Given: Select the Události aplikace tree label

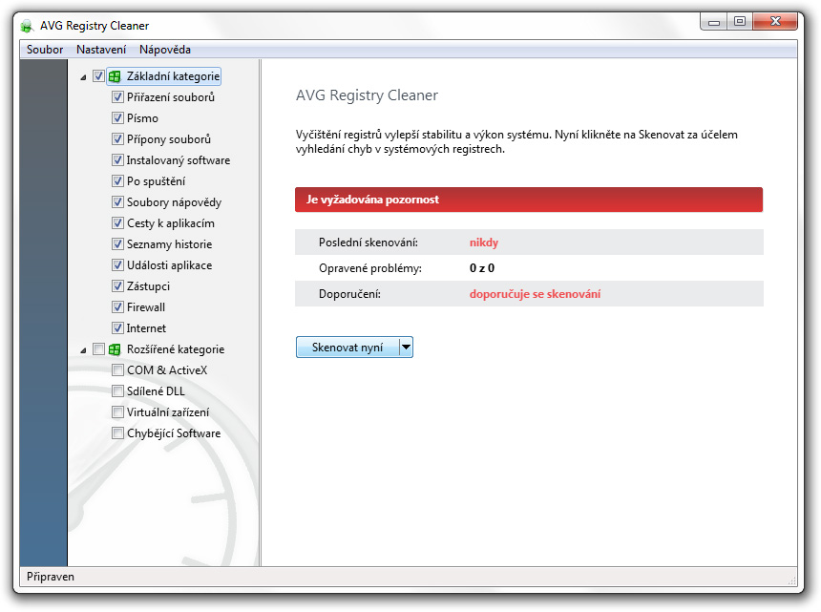Looking at the screenshot, I should click(169, 265).
